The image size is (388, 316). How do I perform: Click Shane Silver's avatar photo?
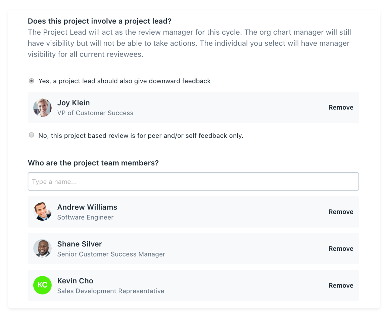42,248
